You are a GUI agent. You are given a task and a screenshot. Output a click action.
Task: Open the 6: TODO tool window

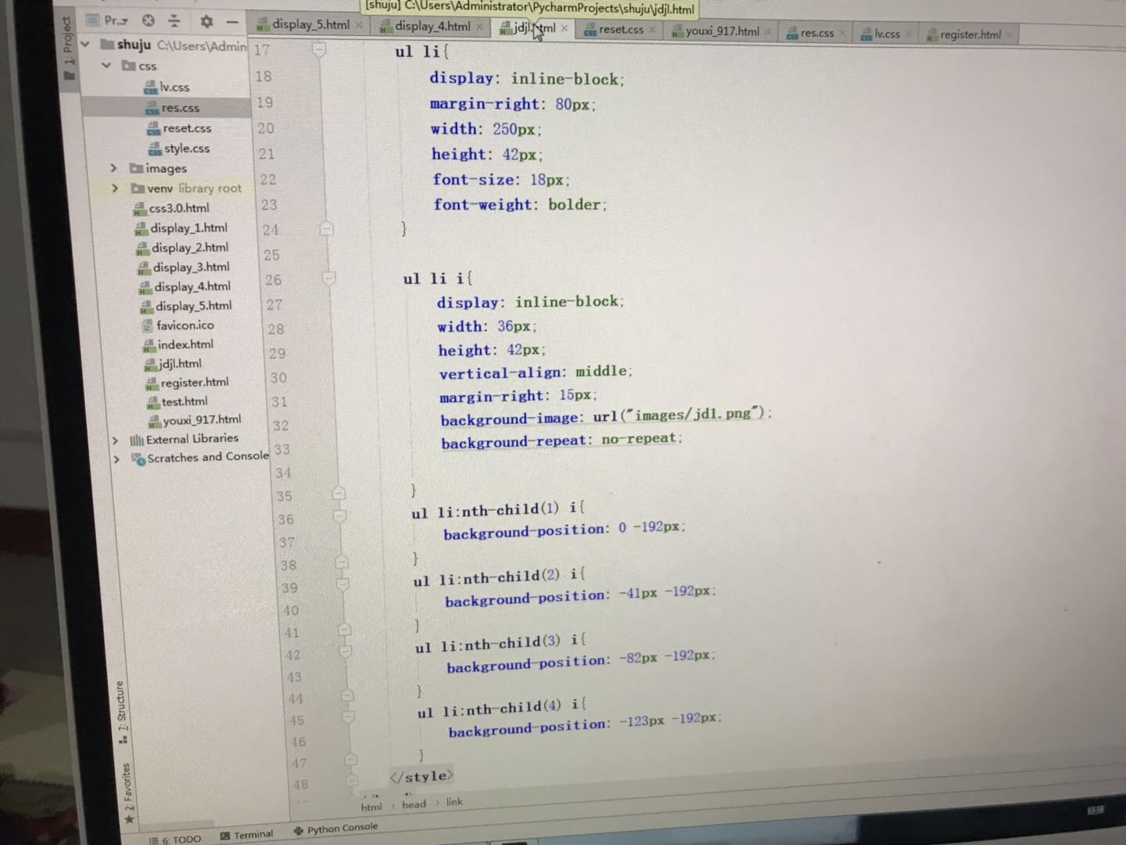coord(175,839)
